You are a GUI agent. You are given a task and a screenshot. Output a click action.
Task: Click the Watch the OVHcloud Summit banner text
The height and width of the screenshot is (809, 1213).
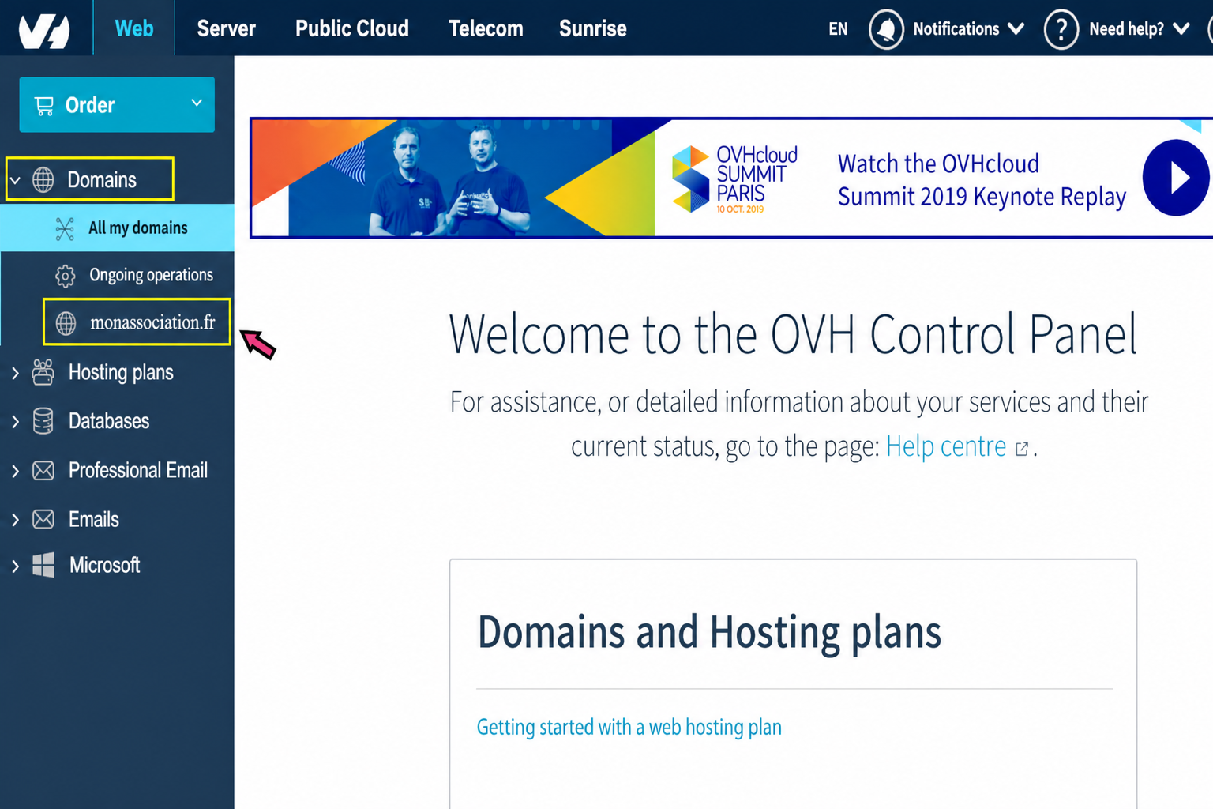(982, 179)
